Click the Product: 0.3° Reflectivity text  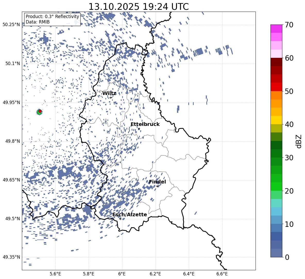point(52,17)
